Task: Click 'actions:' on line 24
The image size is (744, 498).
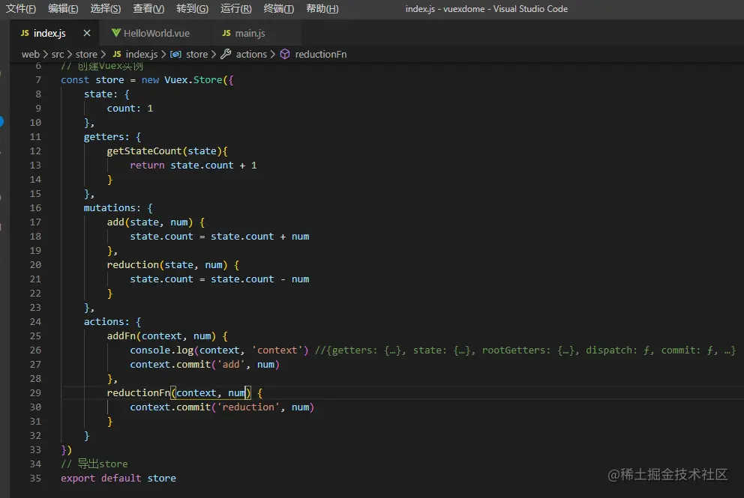Action: click(106, 321)
